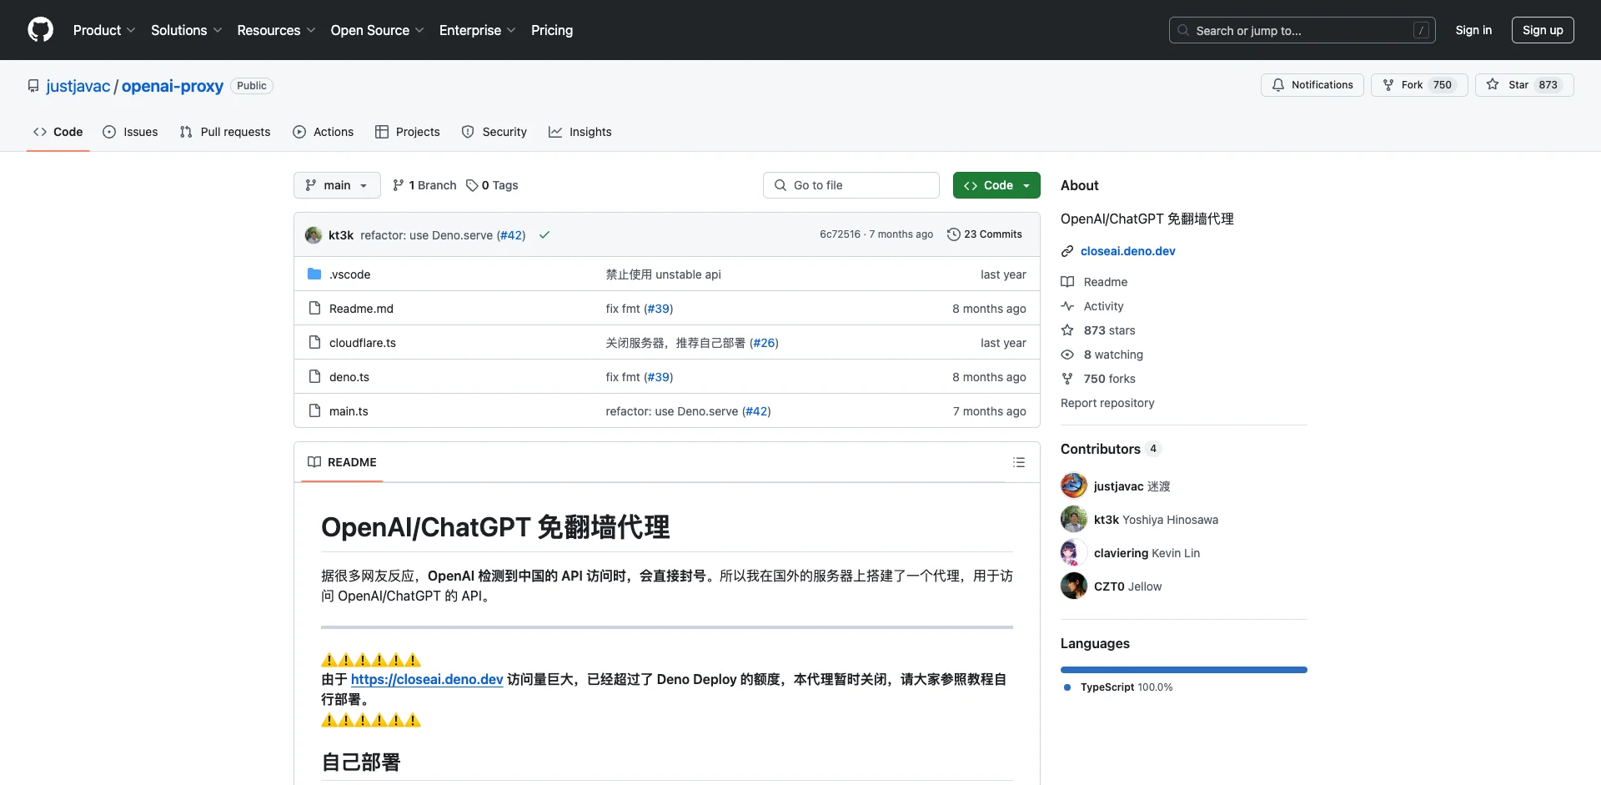
Task: Open the Issues tab
Action: (130, 132)
